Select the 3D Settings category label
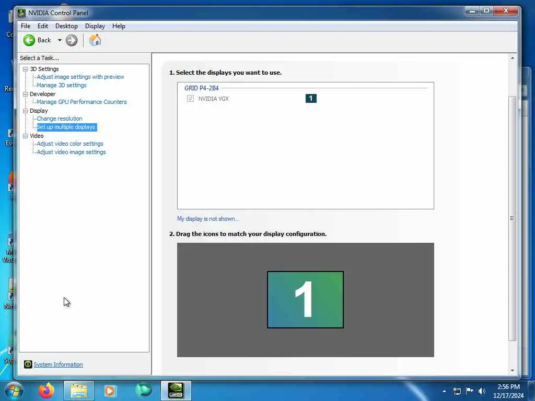This screenshot has width=535, height=401. 44,69
